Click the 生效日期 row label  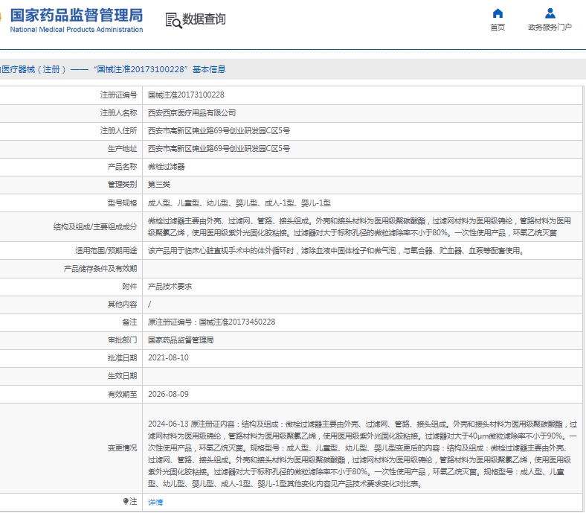point(122,376)
